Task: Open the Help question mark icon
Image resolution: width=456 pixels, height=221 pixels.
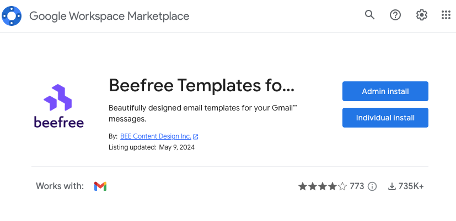Action: point(395,15)
